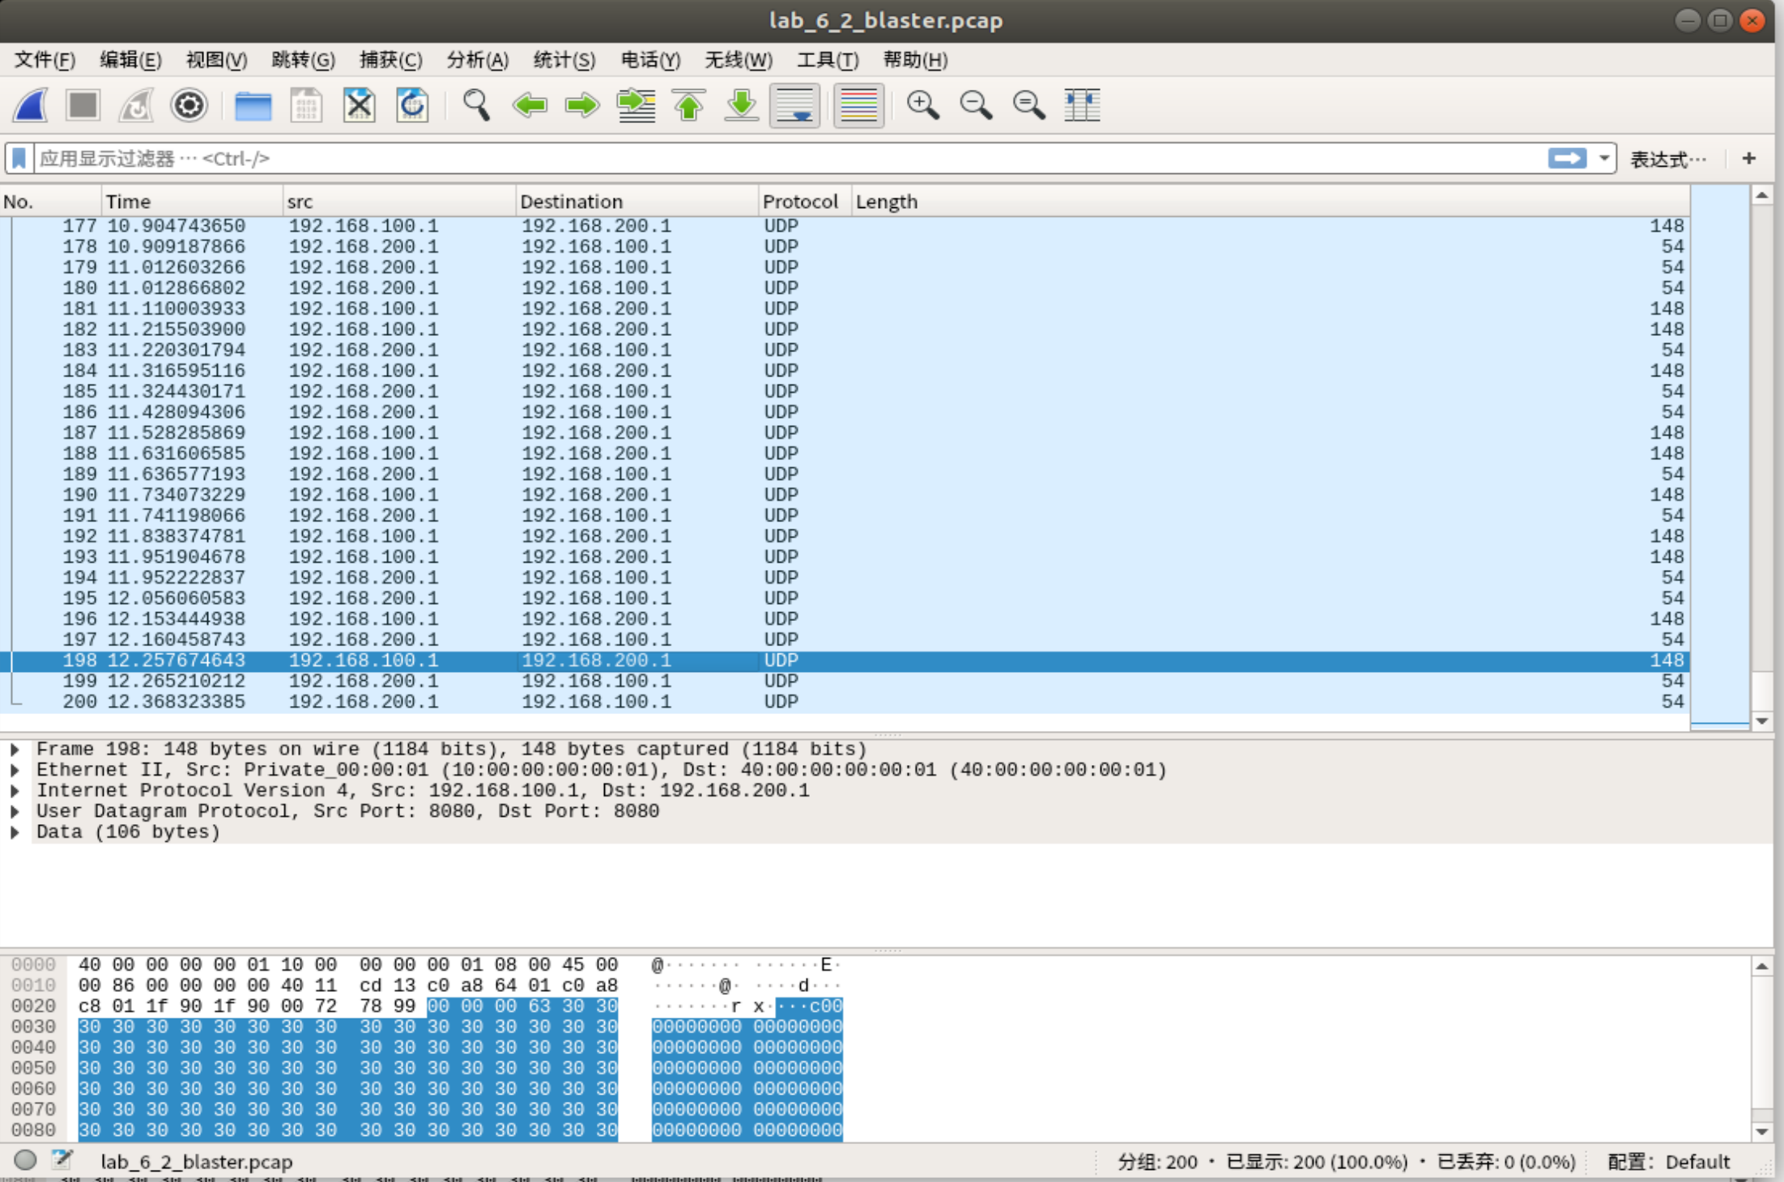Go forward to next packet arrow
Screen dimensions: 1784x1182
pyautogui.click(x=582, y=105)
